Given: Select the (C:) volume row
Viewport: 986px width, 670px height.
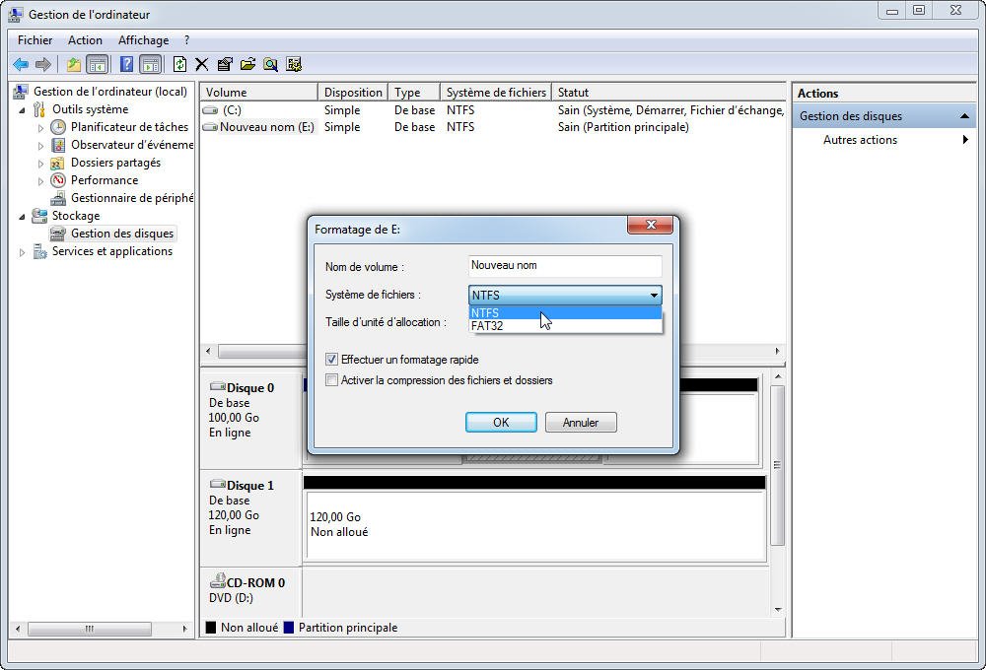Looking at the screenshot, I should (x=493, y=110).
